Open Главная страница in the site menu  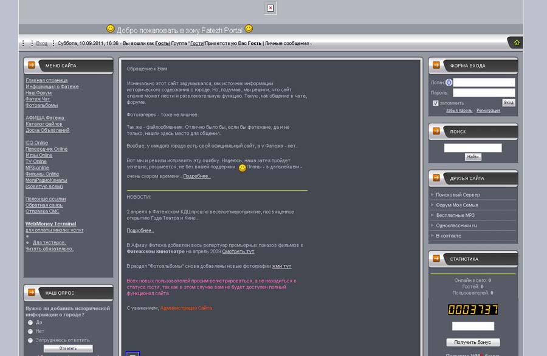(46, 80)
